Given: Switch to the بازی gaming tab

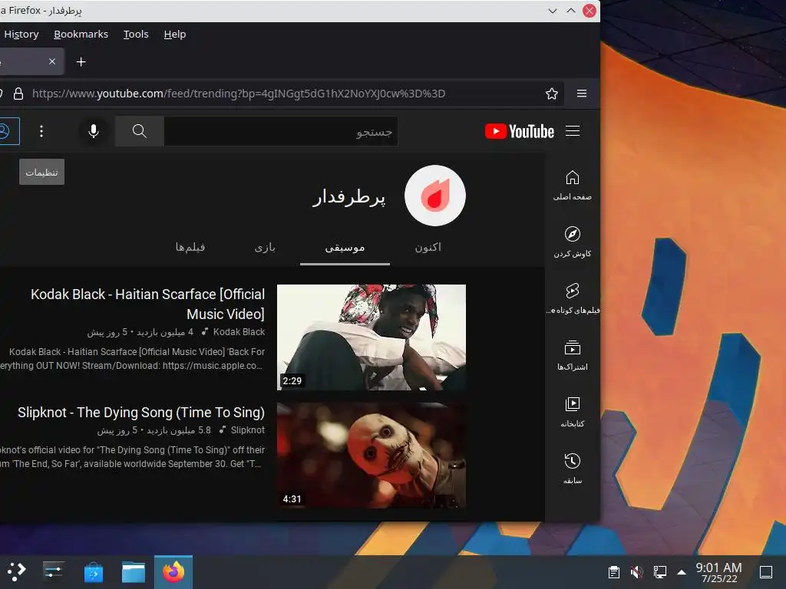Looking at the screenshot, I should click(265, 247).
